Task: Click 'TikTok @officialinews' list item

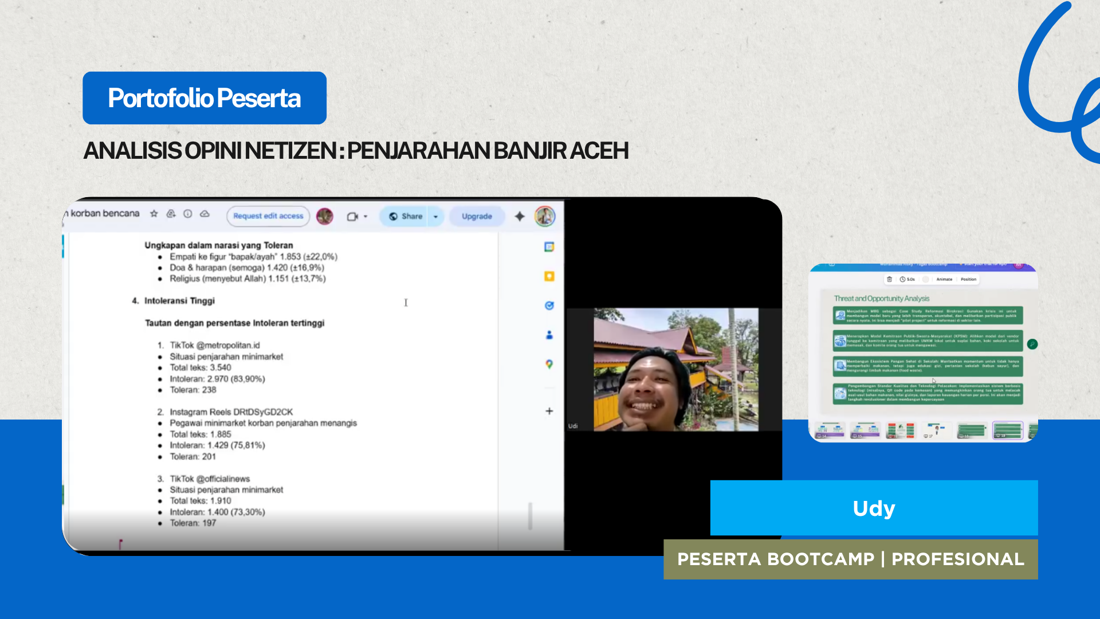Action: (x=210, y=479)
